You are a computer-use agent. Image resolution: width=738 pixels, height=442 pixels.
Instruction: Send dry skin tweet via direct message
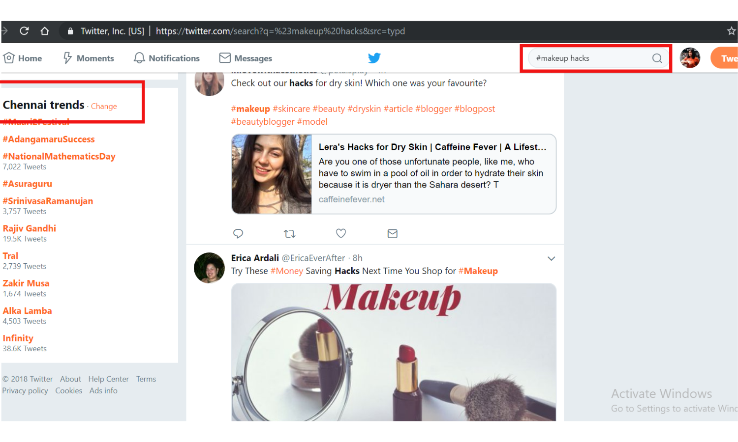[x=392, y=234]
